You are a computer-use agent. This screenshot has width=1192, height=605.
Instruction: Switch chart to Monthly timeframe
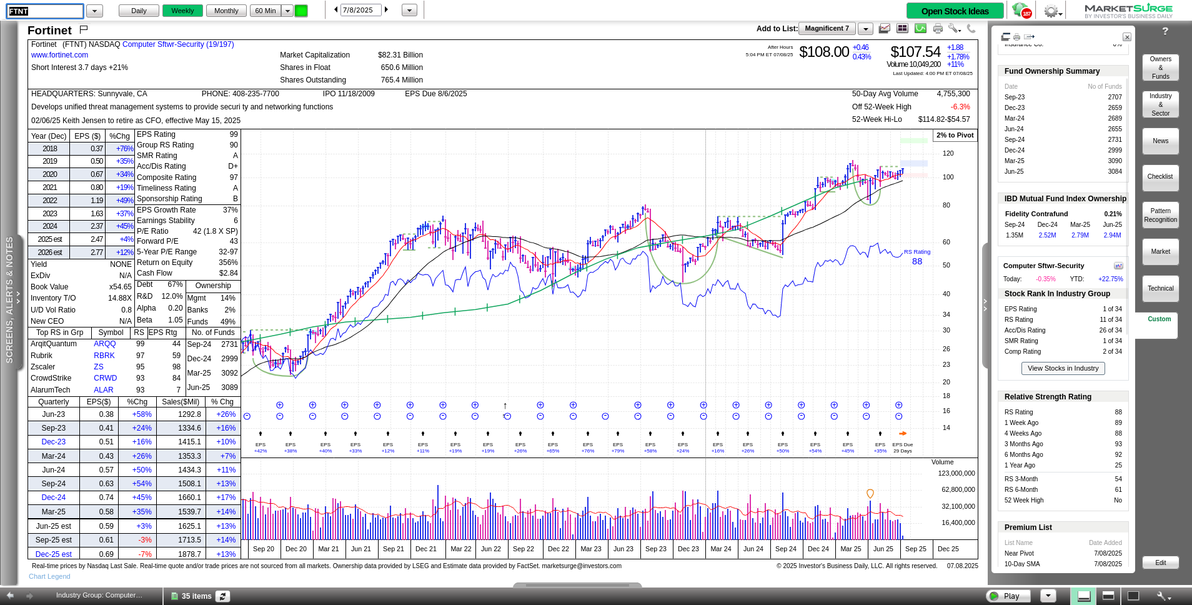tap(226, 11)
